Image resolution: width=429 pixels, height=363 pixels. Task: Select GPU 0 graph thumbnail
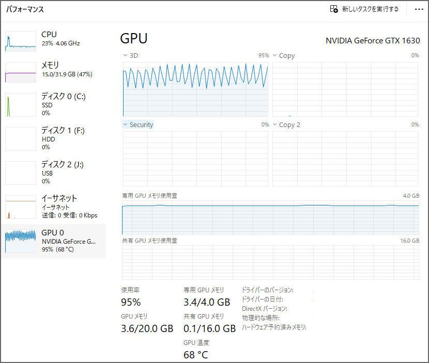pos(21,241)
